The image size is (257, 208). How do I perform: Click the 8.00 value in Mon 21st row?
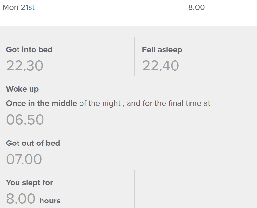pyautogui.click(x=196, y=7)
